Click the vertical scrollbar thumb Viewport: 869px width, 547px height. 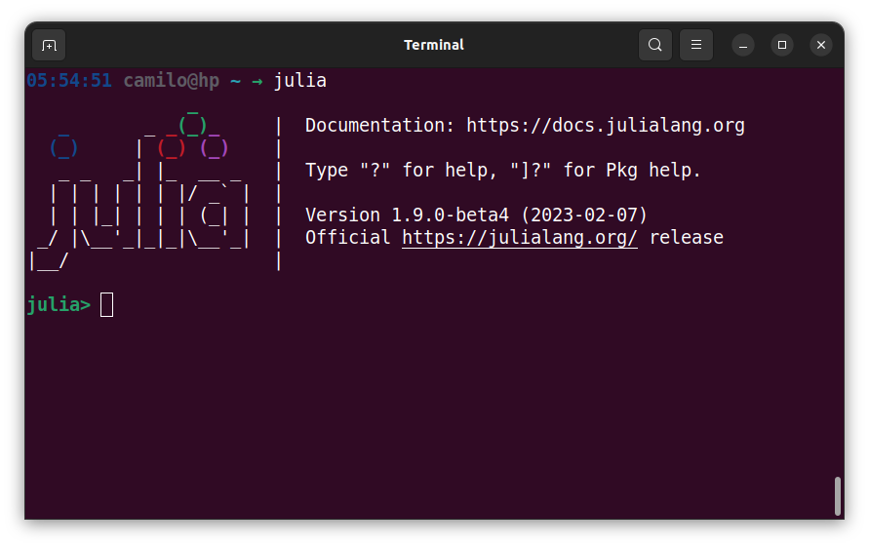coord(837,495)
